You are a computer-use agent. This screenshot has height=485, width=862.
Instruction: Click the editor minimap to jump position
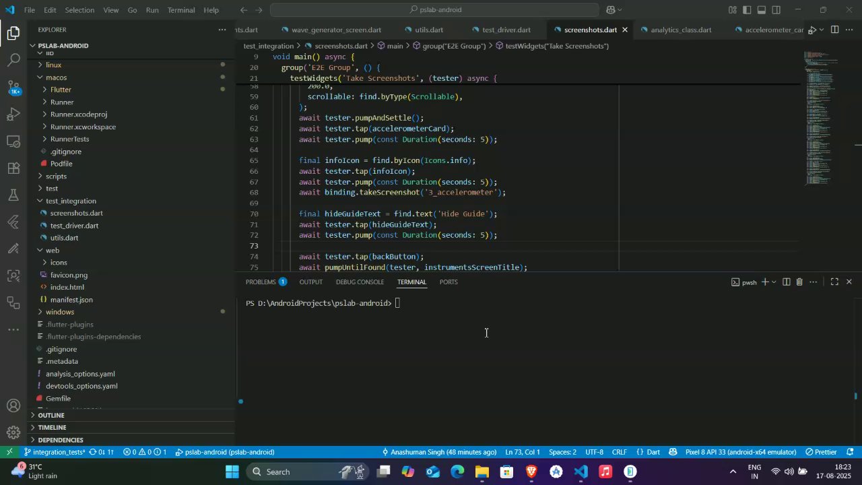tap(822, 121)
